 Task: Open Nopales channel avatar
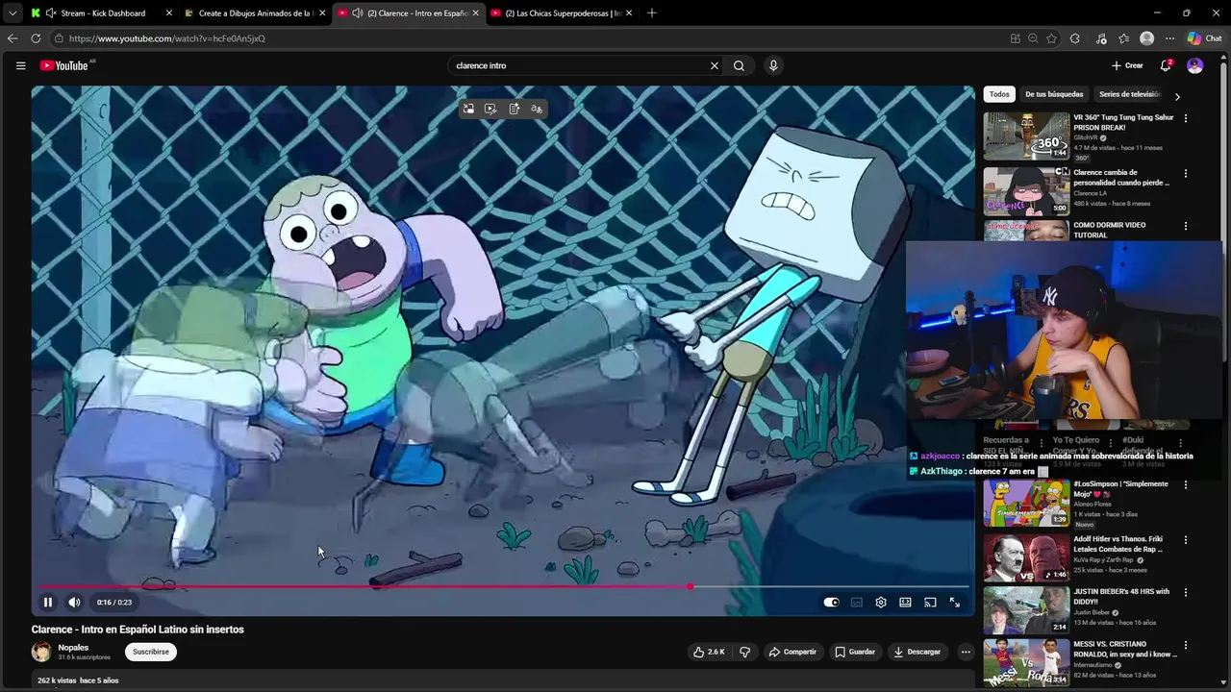click(41, 652)
